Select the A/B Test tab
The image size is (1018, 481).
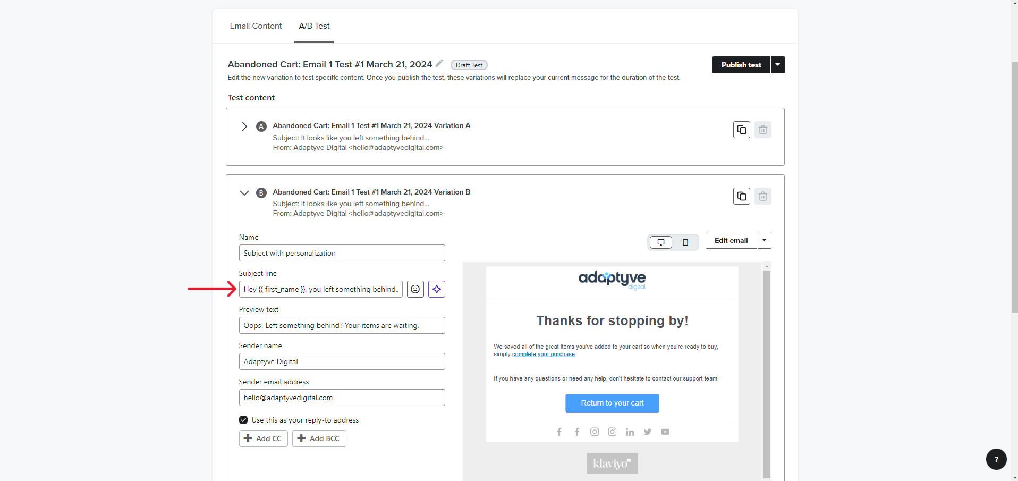point(314,26)
